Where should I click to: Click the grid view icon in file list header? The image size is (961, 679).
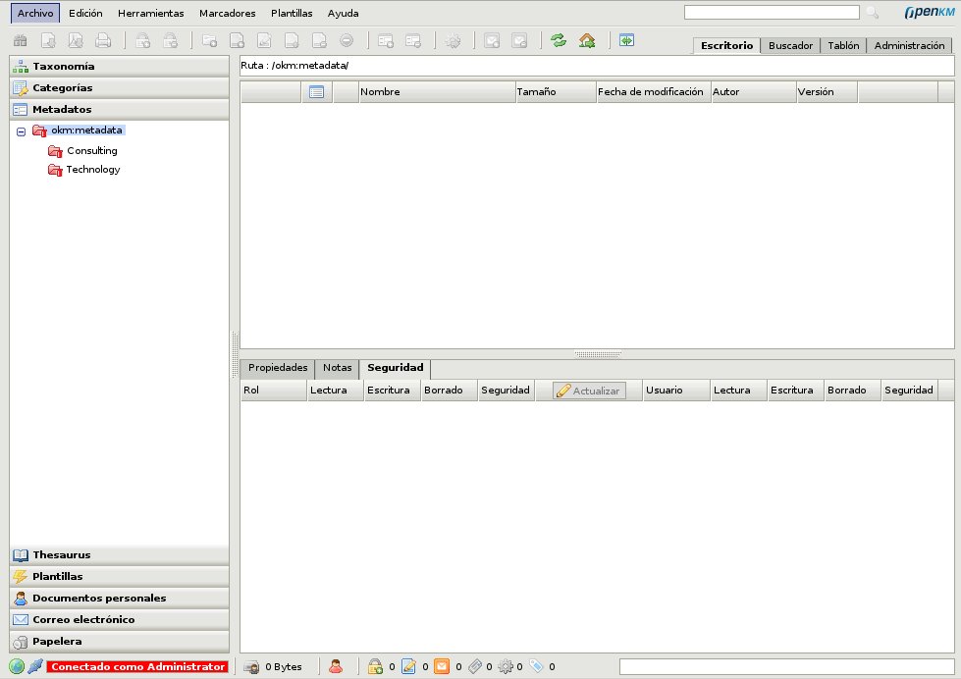[314, 91]
